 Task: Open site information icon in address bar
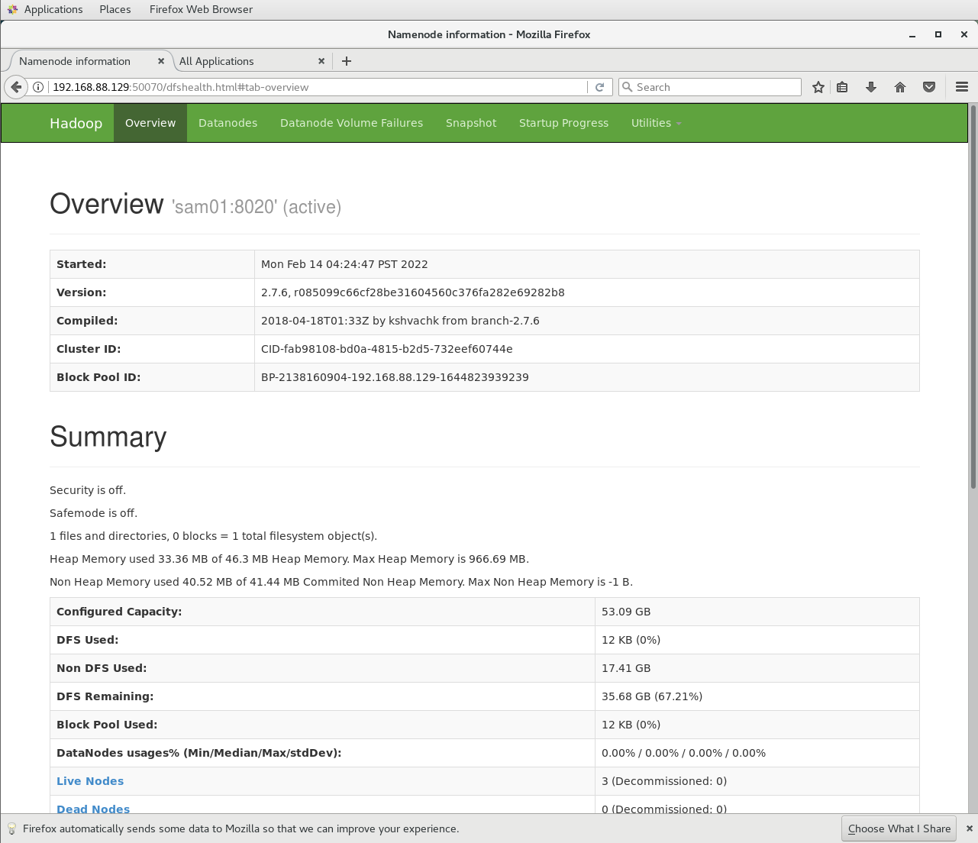[38, 87]
